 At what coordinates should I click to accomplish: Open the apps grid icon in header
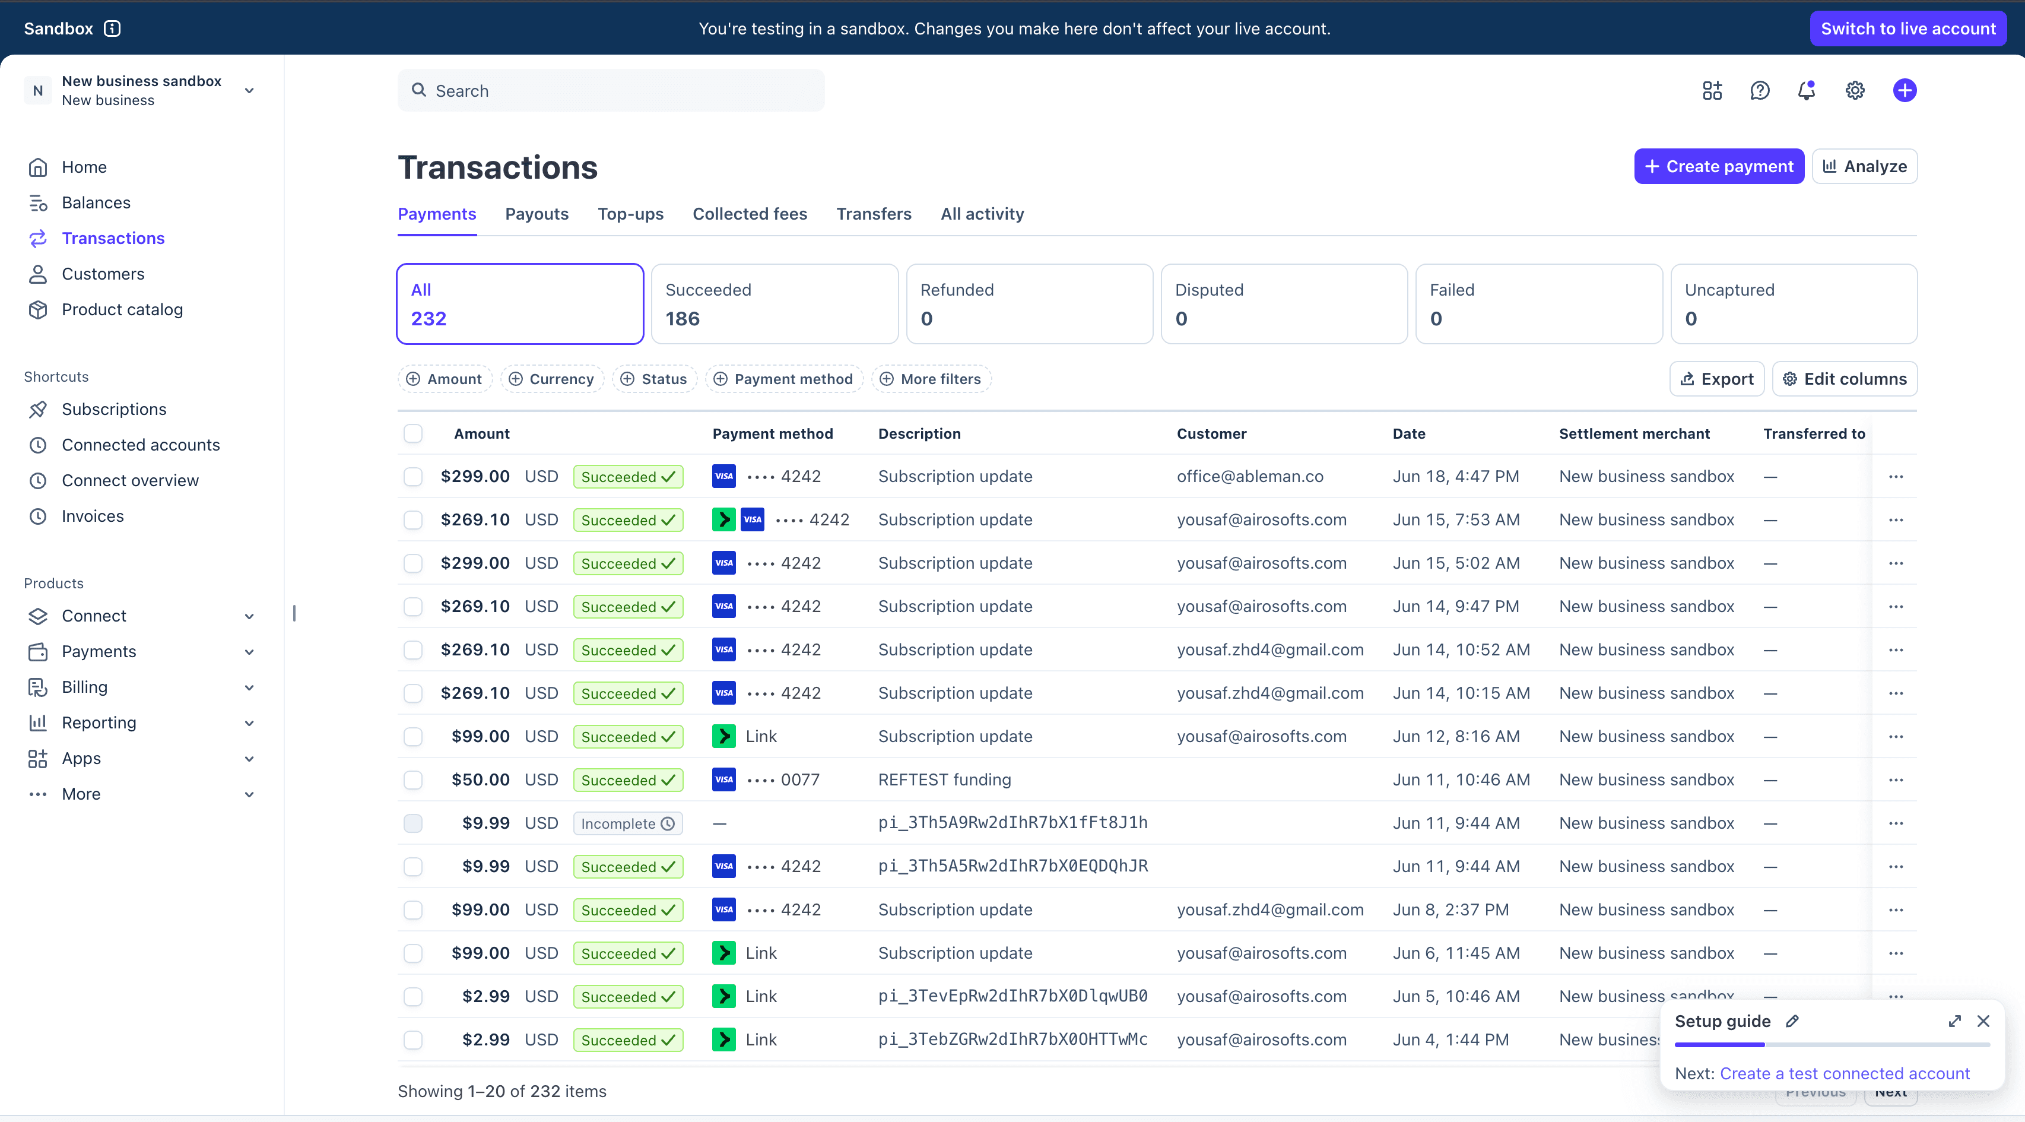click(1712, 90)
